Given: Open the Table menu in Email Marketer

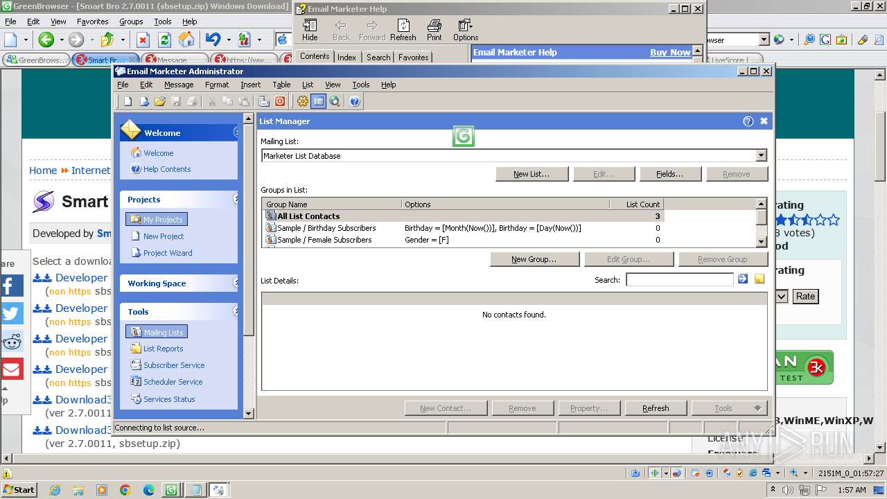Looking at the screenshot, I should click(281, 85).
